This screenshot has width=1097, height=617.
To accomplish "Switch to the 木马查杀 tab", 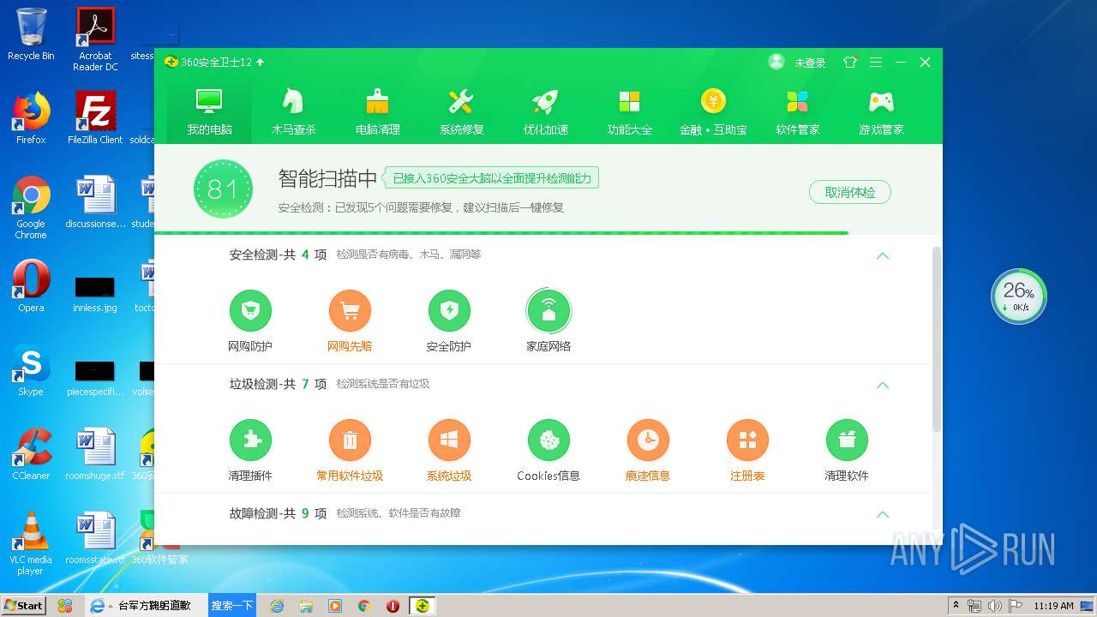I will tap(293, 111).
